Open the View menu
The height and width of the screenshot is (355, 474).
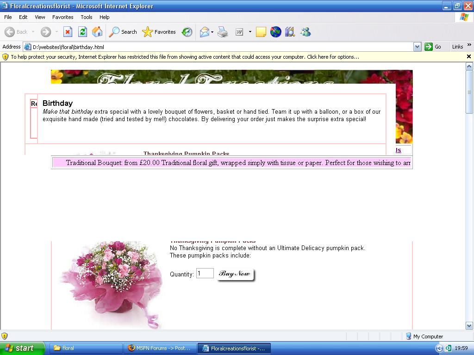[x=40, y=17]
